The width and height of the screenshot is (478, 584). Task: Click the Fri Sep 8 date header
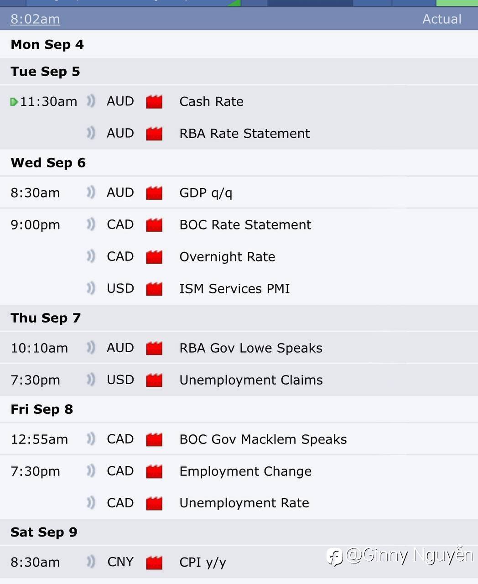pos(42,409)
